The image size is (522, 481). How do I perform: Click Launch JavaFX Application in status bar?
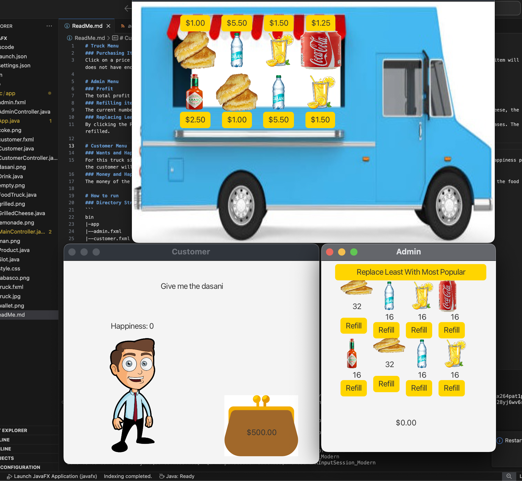click(52, 476)
